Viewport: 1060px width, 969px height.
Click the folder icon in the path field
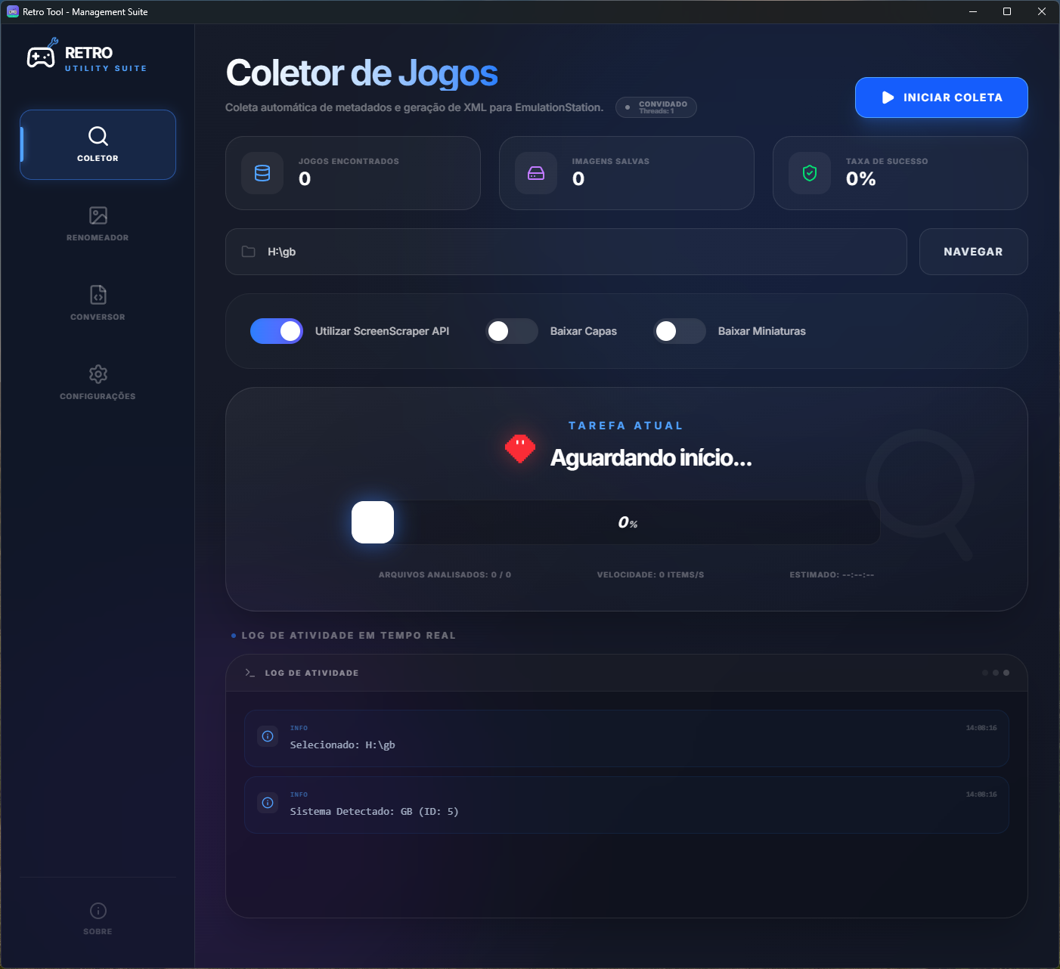pyautogui.click(x=248, y=251)
